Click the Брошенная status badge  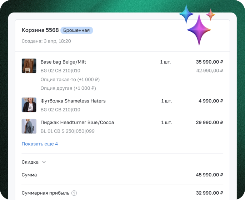(x=76, y=30)
